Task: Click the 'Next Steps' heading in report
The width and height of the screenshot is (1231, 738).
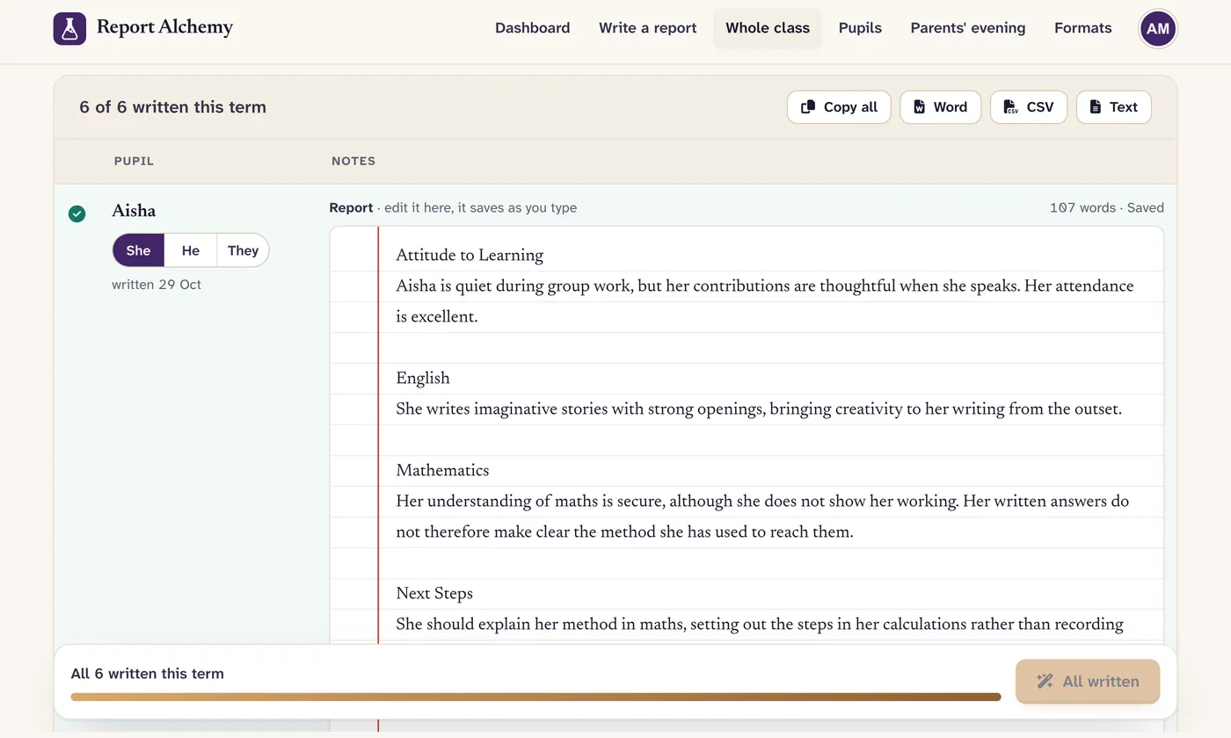Action: pyautogui.click(x=434, y=594)
